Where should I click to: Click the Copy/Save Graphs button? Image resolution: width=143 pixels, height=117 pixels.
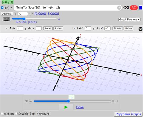coord(128,114)
